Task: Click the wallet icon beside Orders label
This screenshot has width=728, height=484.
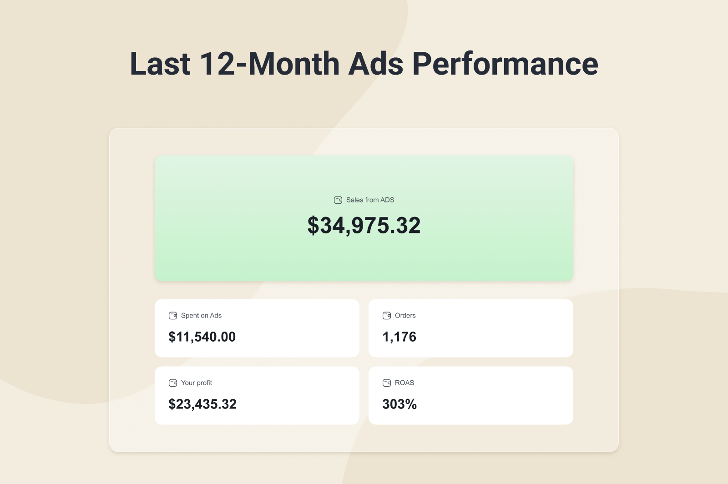Action: coord(387,316)
